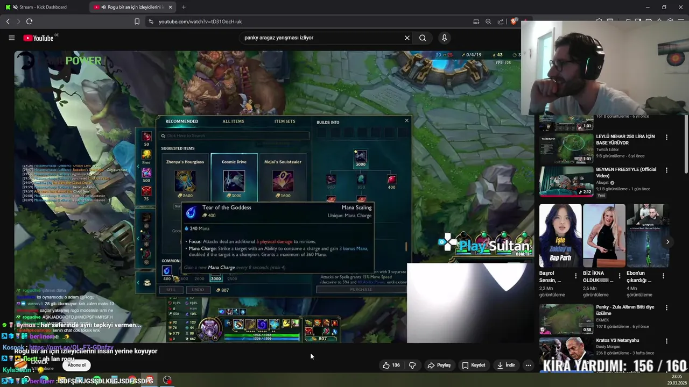The image size is (689, 387).
Task: Click the share page icon in address bar
Action: tap(501, 21)
